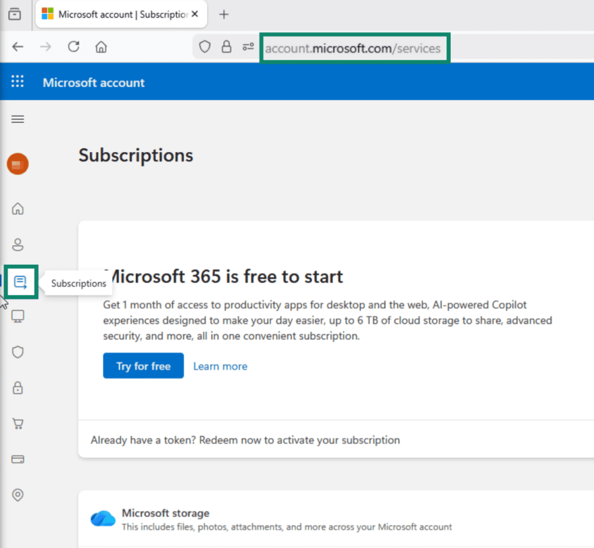Open Devices monitor icon in sidebar
Image resolution: width=594 pixels, height=548 pixels.
(18, 316)
